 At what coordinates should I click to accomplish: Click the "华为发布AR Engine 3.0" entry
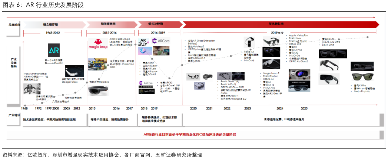(233, 99)
